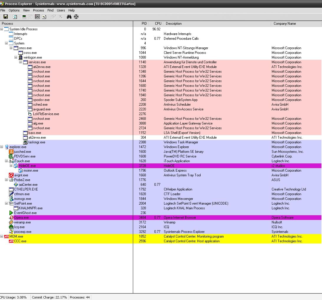Click the Refresh Now toolbar icon
This screenshot has height=300, width=322.
[x=15, y=16]
